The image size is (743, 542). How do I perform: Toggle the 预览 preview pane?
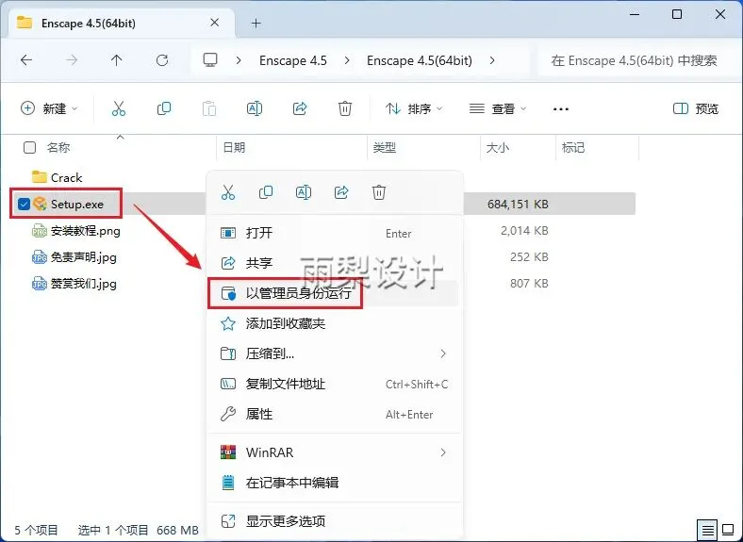coord(696,108)
